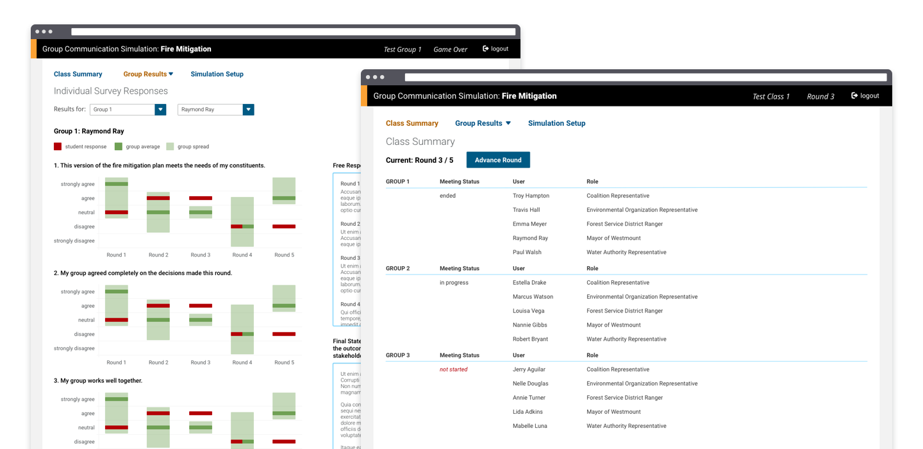Image resolution: width=923 pixels, height=449 pixels.
Task: Click the light green group spread swatch
Action: (170, 147)
